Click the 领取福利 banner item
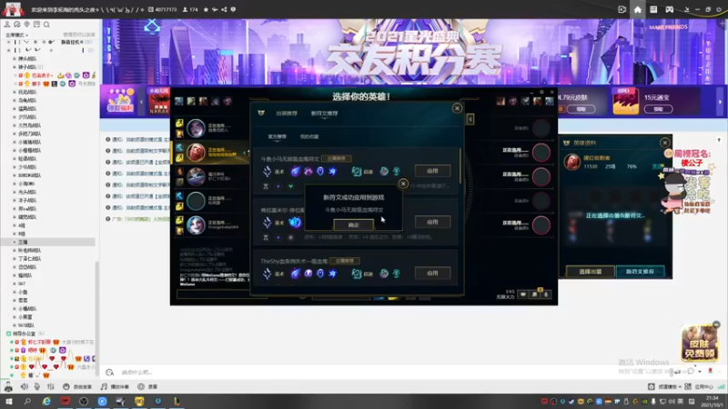This screenshot has width=728, height=409. [x=120, y=101]
